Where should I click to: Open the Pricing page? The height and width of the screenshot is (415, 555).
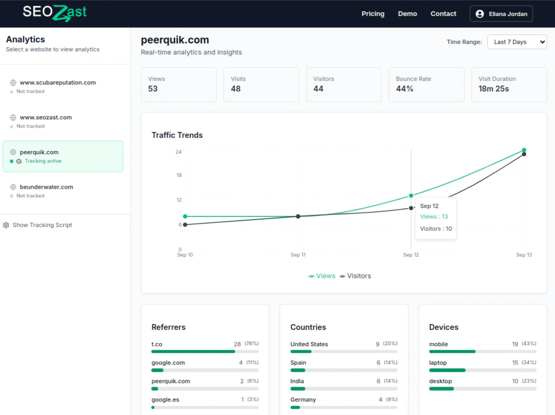click(373, 14)
